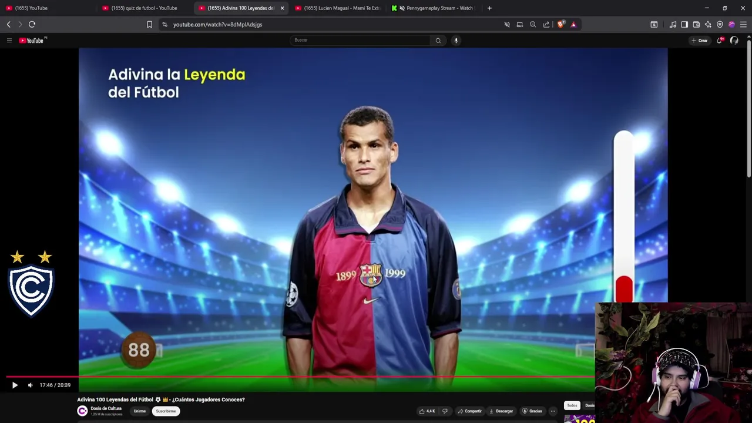Click the '17:46 / 20:39' time display
Viewport: 752px width, 423px height.
coord(55,385)
